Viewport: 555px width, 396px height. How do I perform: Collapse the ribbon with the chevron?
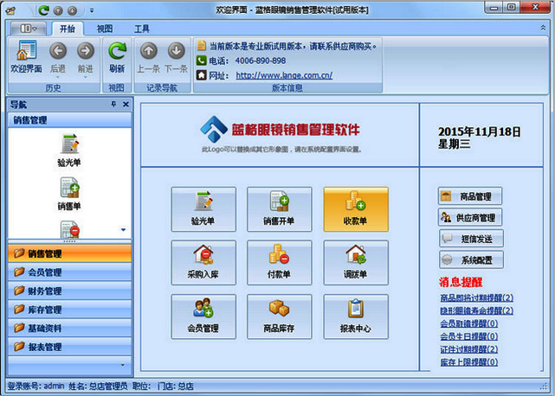tap(543, 28)
